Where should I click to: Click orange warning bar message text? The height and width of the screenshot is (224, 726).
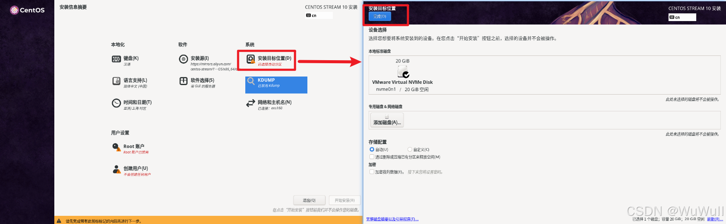(103, 221)
